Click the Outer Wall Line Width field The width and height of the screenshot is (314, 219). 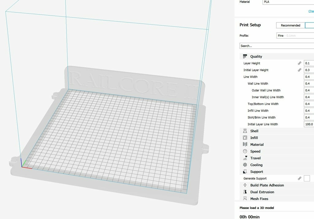pyautogui.click(x=309, y=90)
